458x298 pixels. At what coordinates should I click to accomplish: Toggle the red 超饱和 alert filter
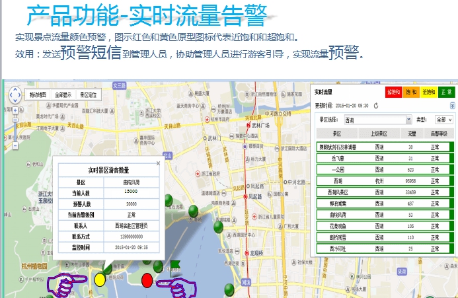(x=394, y=92)
